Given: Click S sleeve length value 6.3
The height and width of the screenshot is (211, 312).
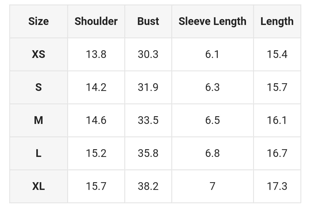Looking at the screenshot, I should tap(212, 87).
